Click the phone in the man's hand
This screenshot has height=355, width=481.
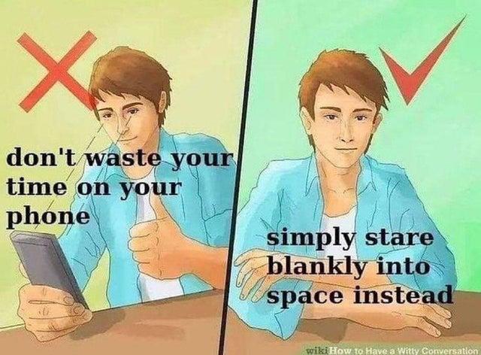click(49, 269)
